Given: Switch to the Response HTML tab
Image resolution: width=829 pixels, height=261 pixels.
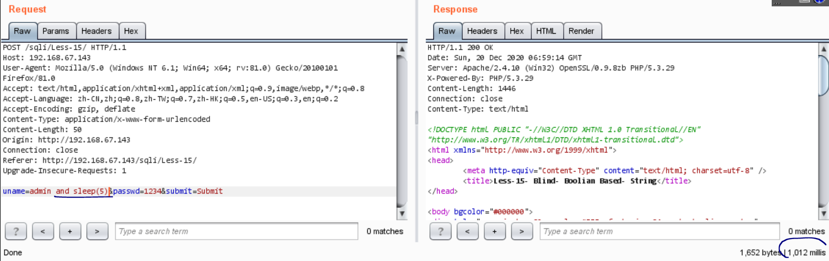Looking at the screenshot, I should click(x=546, y=31).
